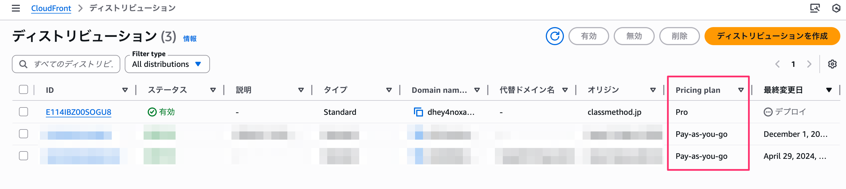
Task: Open table preferences gear icon
Action: (832, 64)
